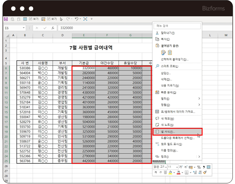Viewport: 235px width, 184px height.
Task: Open the Name Box dropdown arrow
Action: click(24, 28)
